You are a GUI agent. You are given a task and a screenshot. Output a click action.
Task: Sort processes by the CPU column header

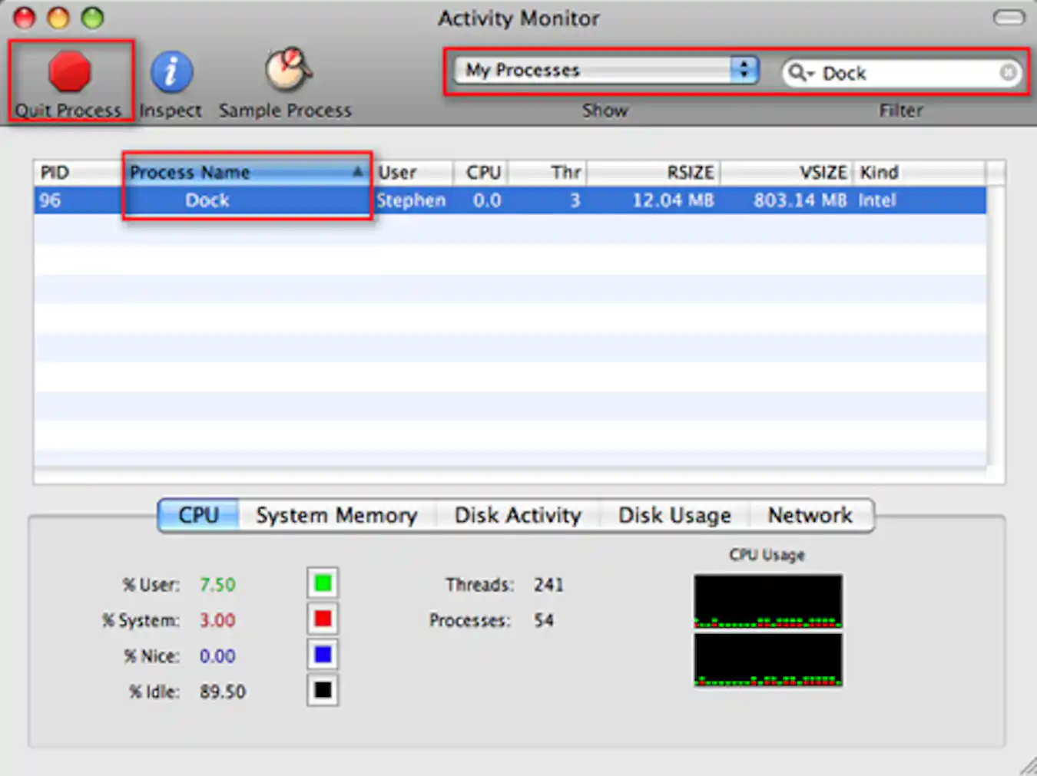click(482, 172)
